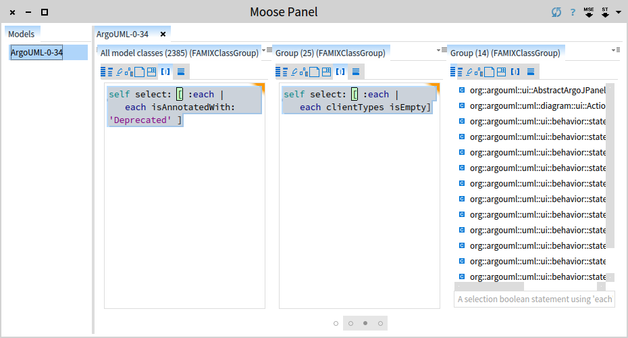Select the third, filled pagination dot
This screenshot has width=628, height=338.
tap(365, 323)
